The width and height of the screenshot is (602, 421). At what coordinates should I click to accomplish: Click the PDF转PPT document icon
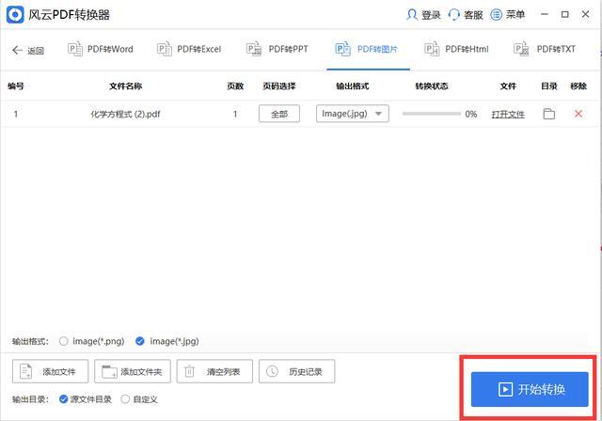pos(254,49)
